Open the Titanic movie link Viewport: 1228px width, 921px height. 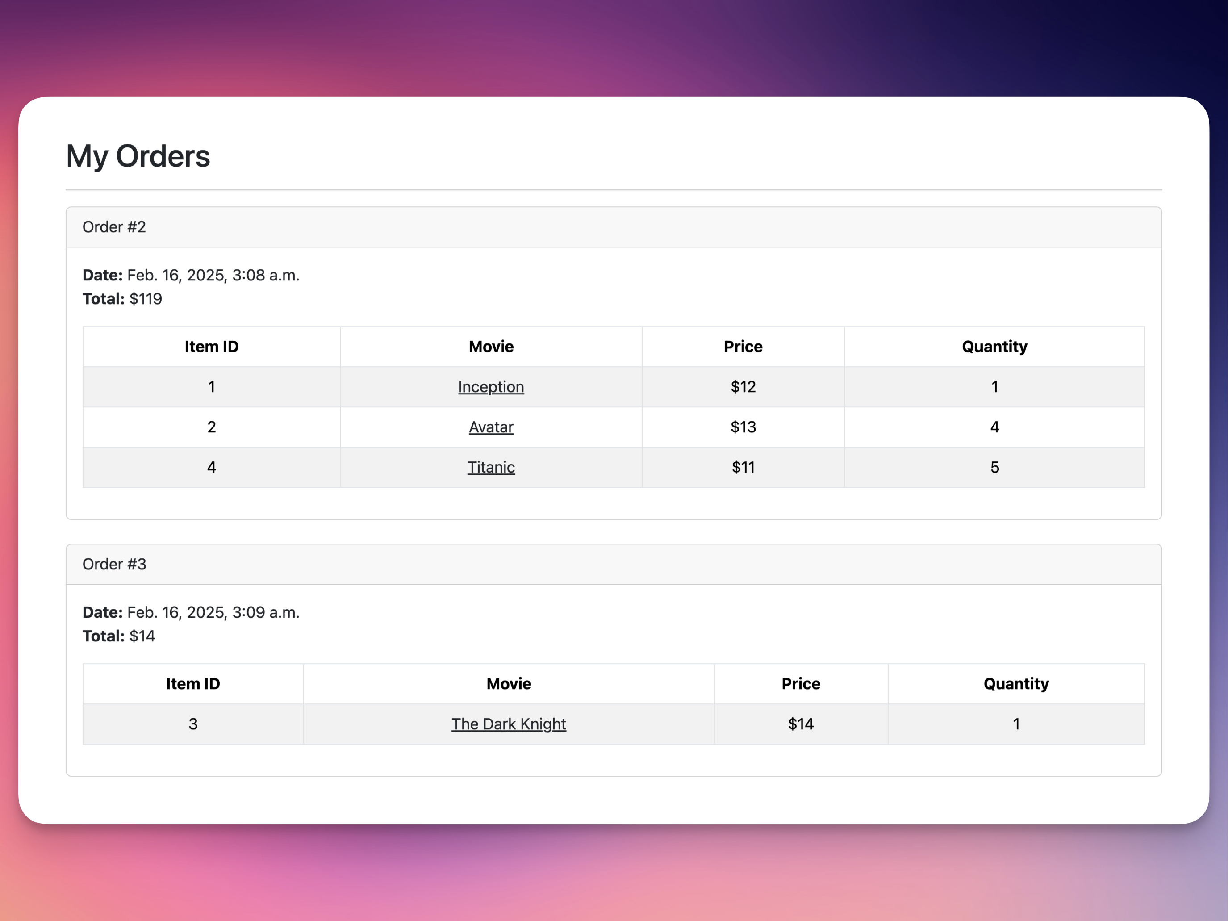point(491,467)
